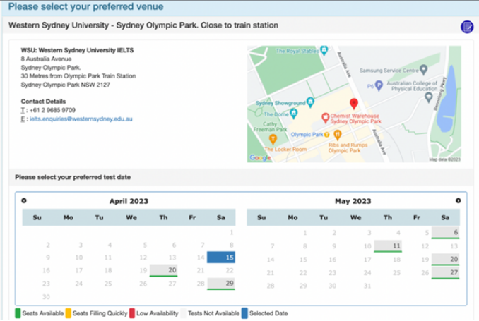Viewport: 479px width, 321px height.
Task: Click the April 2023 month title
Action: coord(129,201)
